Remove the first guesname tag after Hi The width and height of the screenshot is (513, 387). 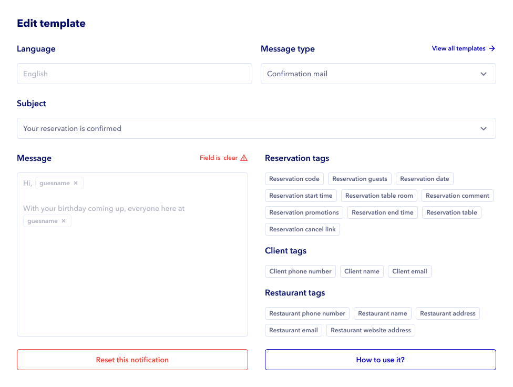(76, 183)
